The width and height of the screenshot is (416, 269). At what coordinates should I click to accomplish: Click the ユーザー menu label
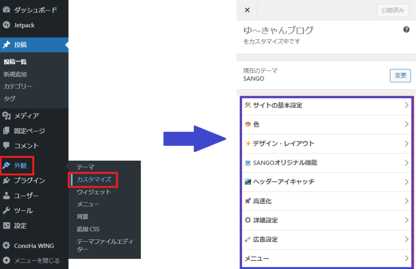[26, 196]
